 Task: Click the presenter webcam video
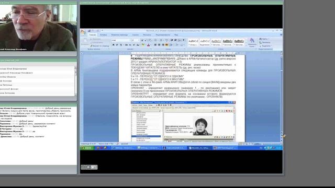38,28
